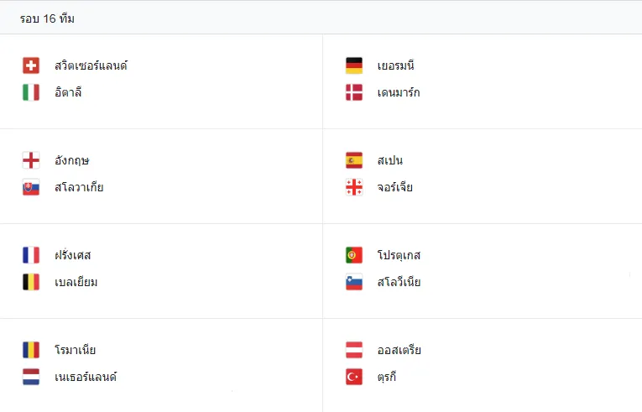Select the France flag icon
This screenshot has width=642, height=412.
tap(31, 255)
